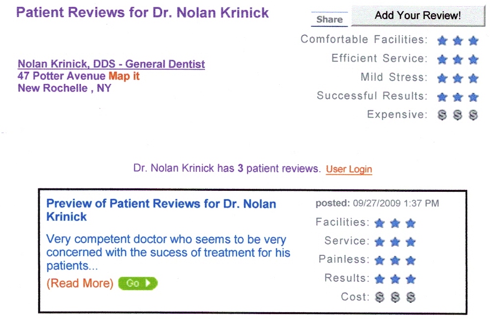Click the Map it link

tap(124, 76)
